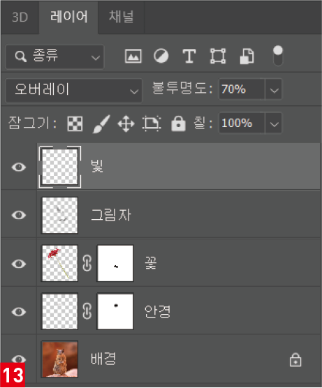The width and height of the screenshot is (322, 388).
Task: Select the 그림자 layer thumbnail
Action: [60, 215]
